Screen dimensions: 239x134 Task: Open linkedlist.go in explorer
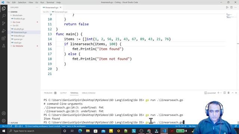(24, 36)
